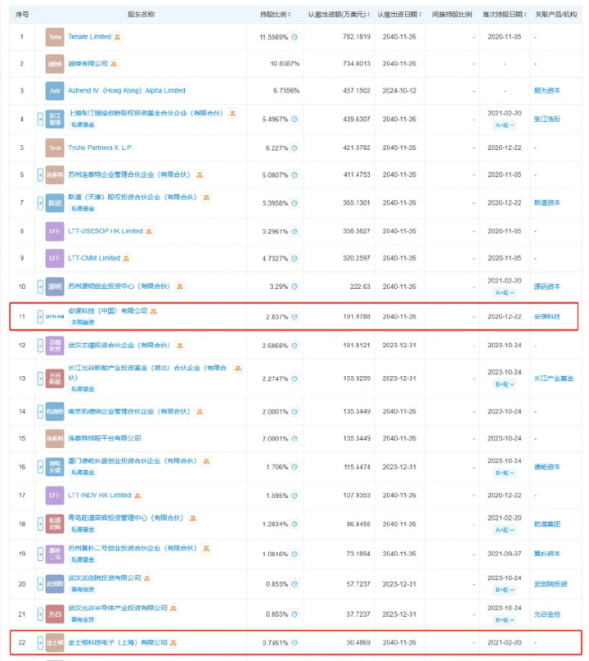
Task: Show history clock icon next to 1.595%
Action: point(294,496)
